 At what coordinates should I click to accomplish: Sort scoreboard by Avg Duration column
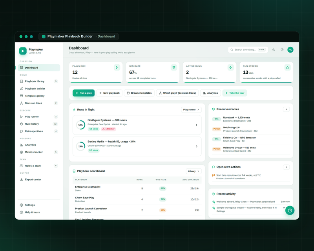point(191,180)
